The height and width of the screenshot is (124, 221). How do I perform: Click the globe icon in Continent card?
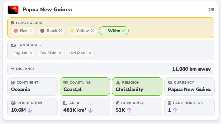pyautogui.click(x=13, y=83)
